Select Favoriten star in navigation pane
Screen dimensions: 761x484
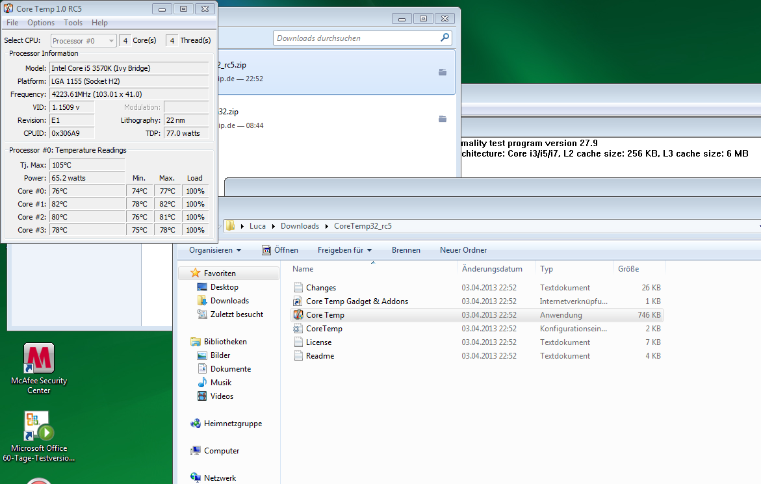(196, 273)
